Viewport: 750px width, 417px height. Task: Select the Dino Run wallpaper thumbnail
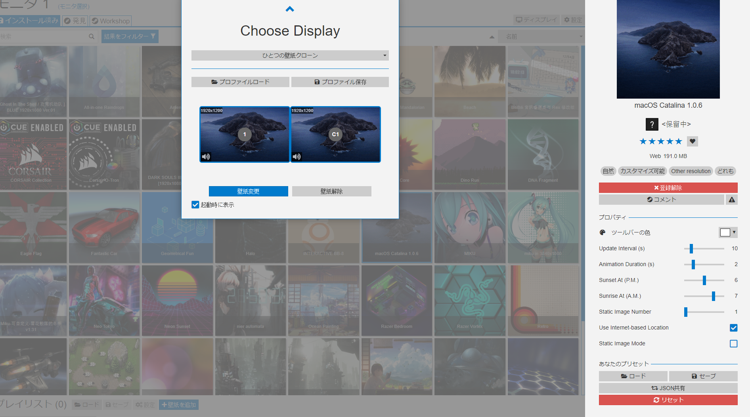470,154
